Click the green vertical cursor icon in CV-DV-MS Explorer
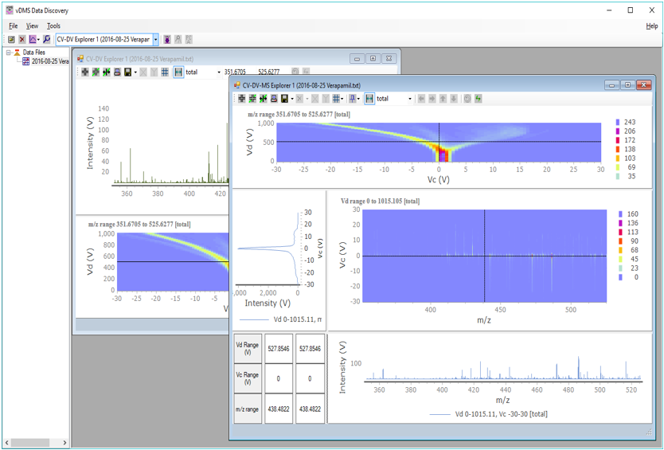The image size is (664, 450). click(x=263, y=98)
